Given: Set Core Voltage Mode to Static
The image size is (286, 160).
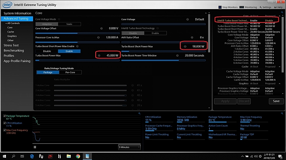Looking at the screenshot, I should pyautogui.click(x=69, y=24).
